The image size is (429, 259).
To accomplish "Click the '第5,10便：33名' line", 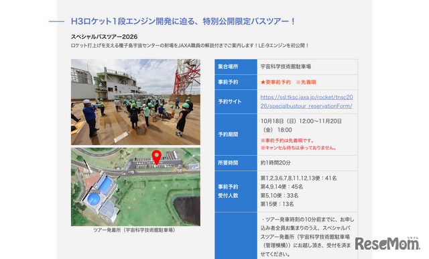I will 280,196.
